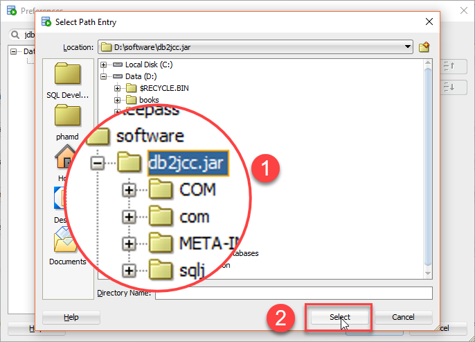This screenshot has width=475, height=342.
Task: Click the books folder icon
Action: click(x=131, y=99)
